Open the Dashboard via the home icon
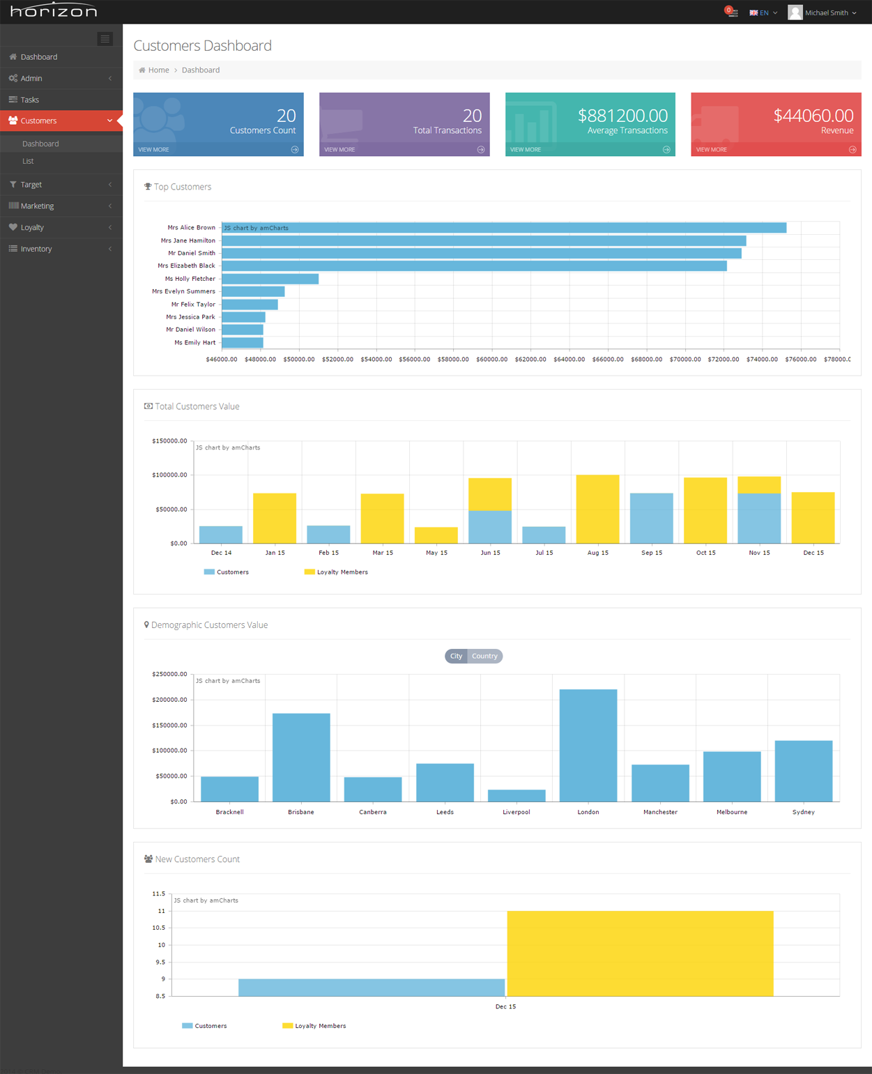The height and width of the screenshot is (1074, 872). pos(13,56)
